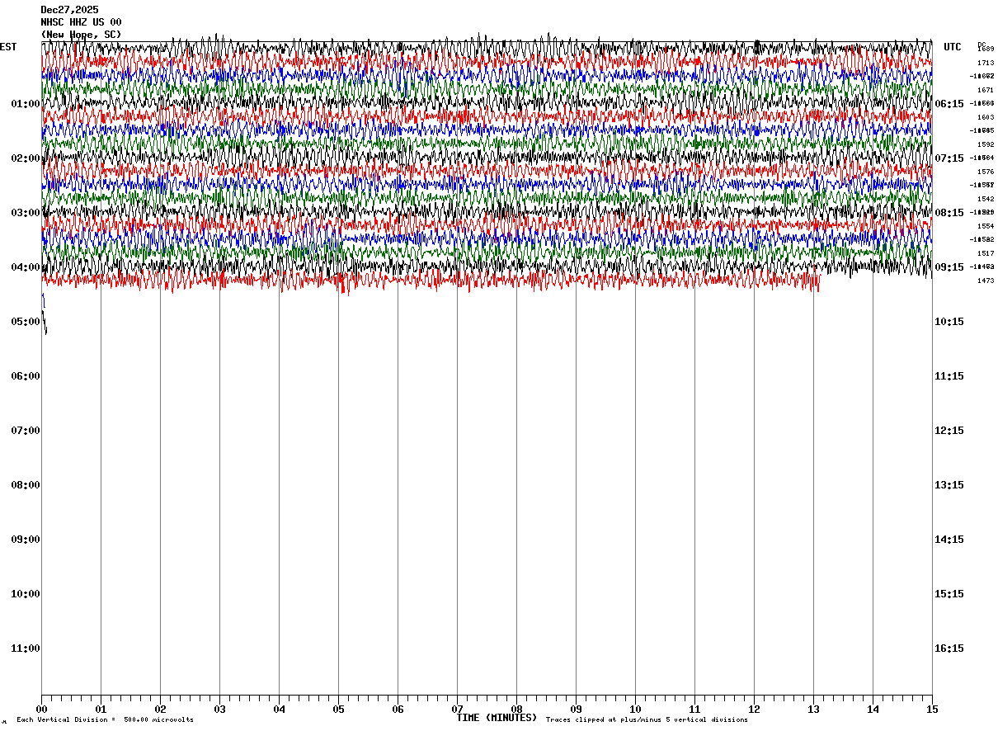Click the 07:15 UTC time label
Screen dimensions: 998x731
pos(949,158)
